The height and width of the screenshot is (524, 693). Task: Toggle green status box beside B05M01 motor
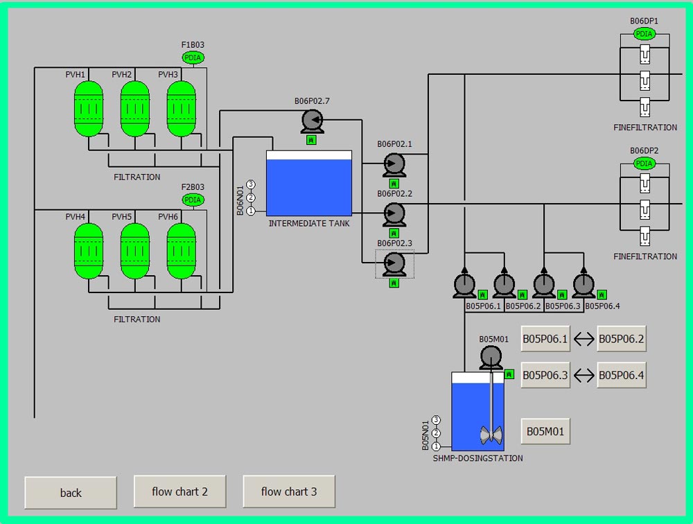point(509,374)
